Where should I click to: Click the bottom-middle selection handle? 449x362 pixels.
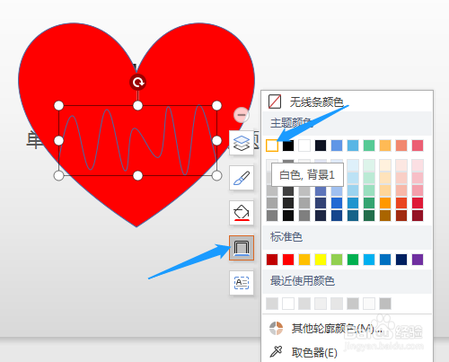(x=137, y=176)
